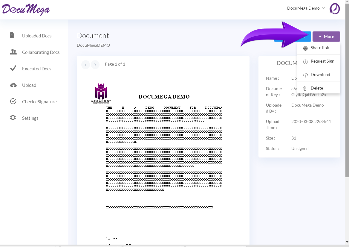
Task: Click the account dropdown chevron arrow
Action: (x=324, y=8)
